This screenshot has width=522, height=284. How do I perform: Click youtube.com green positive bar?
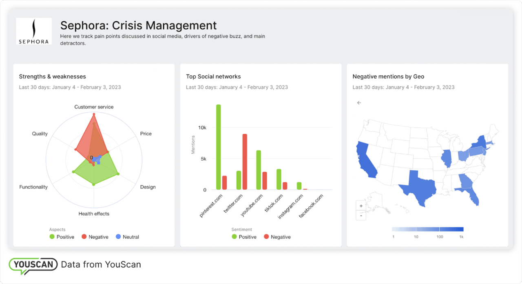[259, 170]
